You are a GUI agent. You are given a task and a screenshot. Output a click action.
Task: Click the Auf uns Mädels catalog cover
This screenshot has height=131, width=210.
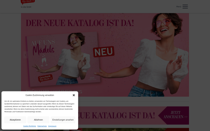click(x=63, y=59)
